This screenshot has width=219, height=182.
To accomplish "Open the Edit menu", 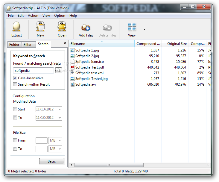I will click(x=21, y=16).
